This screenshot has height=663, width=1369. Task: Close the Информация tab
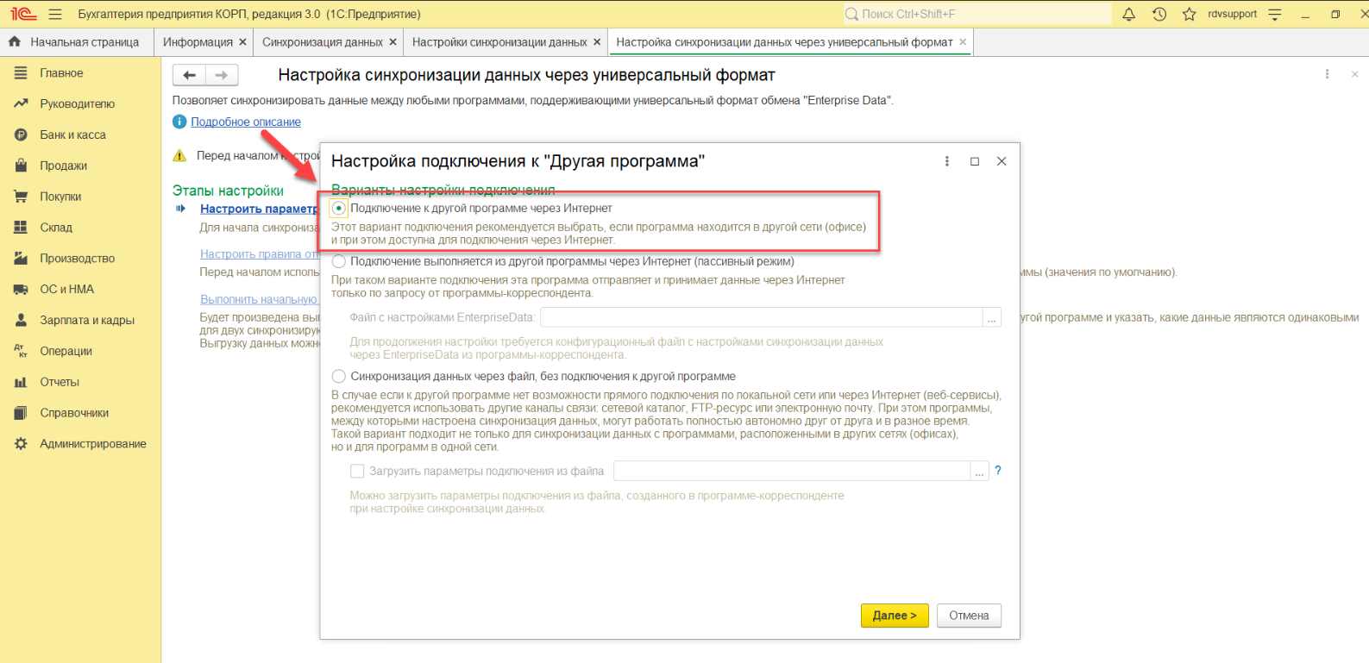pos(242,42)
